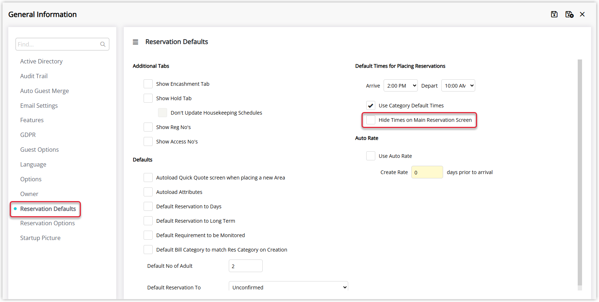Open the Features section
The width and height of the screenshot is (599, 302).
(32, 120)
